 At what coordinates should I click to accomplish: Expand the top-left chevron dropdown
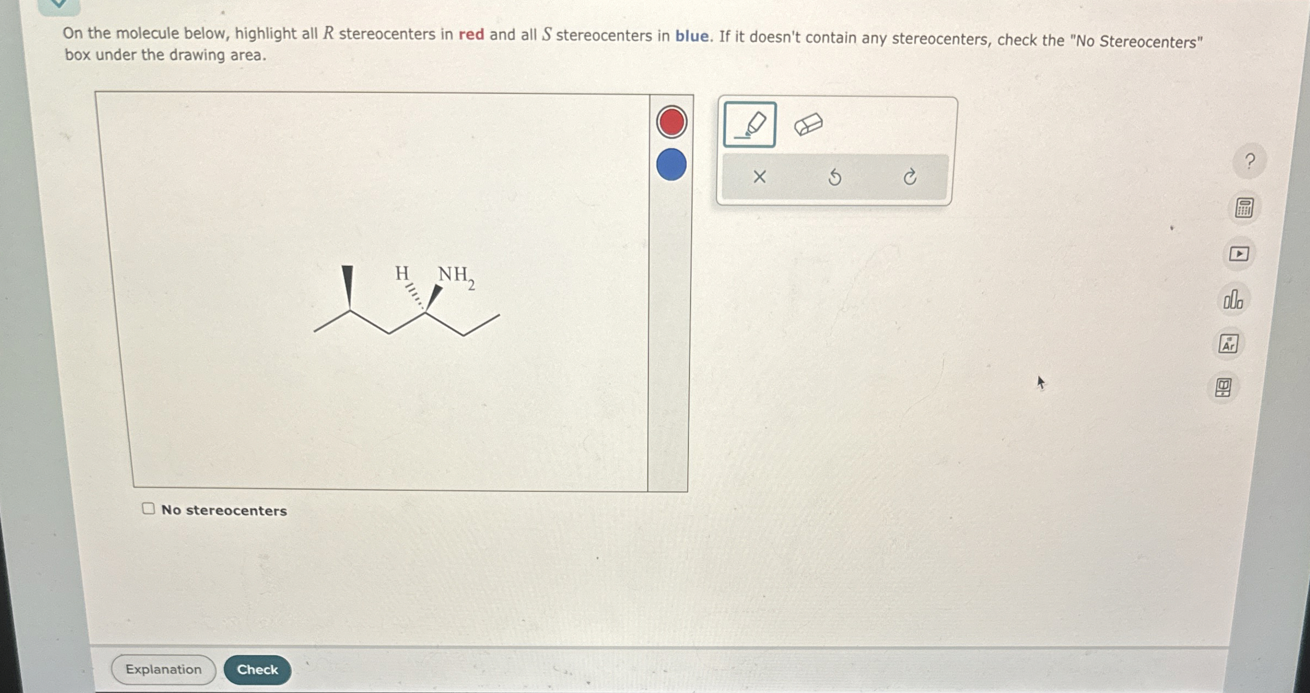coord(59,4)
